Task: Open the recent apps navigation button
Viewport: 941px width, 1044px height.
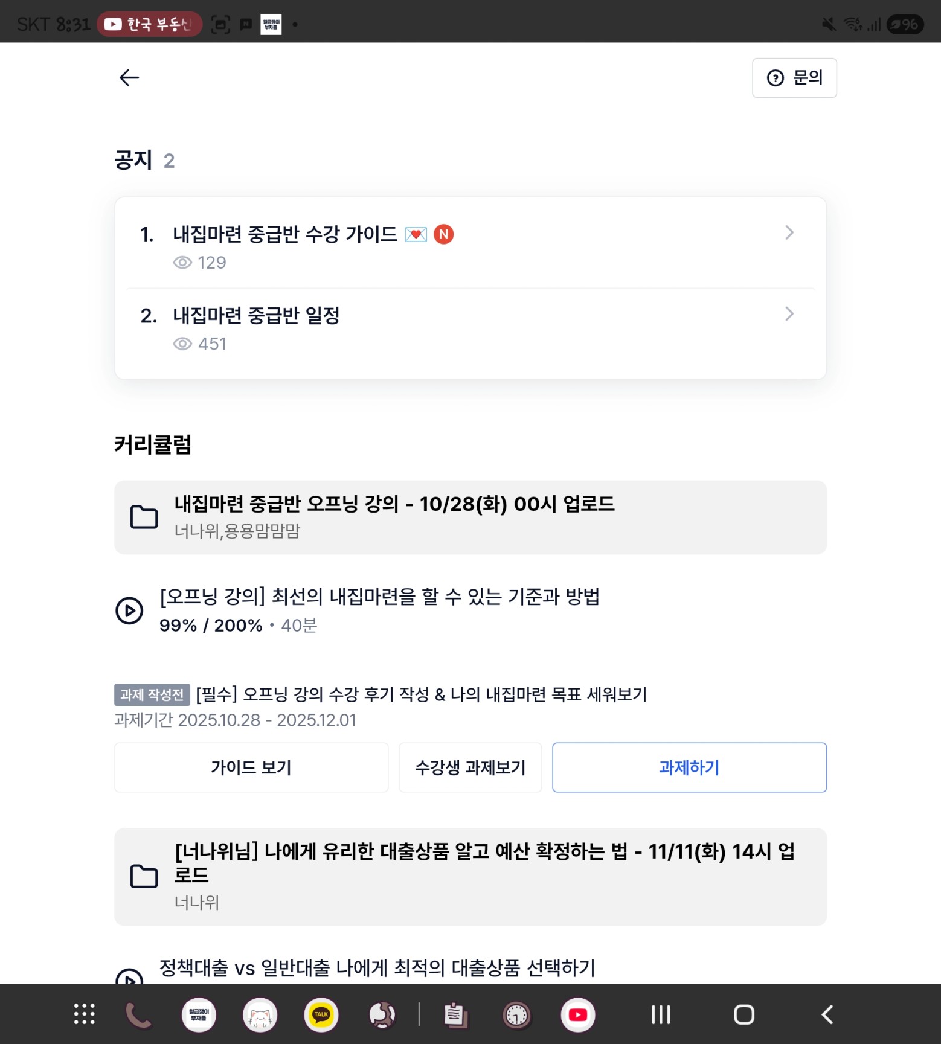Action: pos(661,1014)
